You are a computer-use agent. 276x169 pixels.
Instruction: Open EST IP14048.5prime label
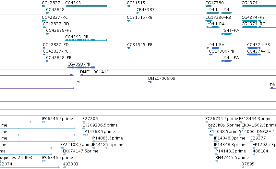(x=224, y=132)
